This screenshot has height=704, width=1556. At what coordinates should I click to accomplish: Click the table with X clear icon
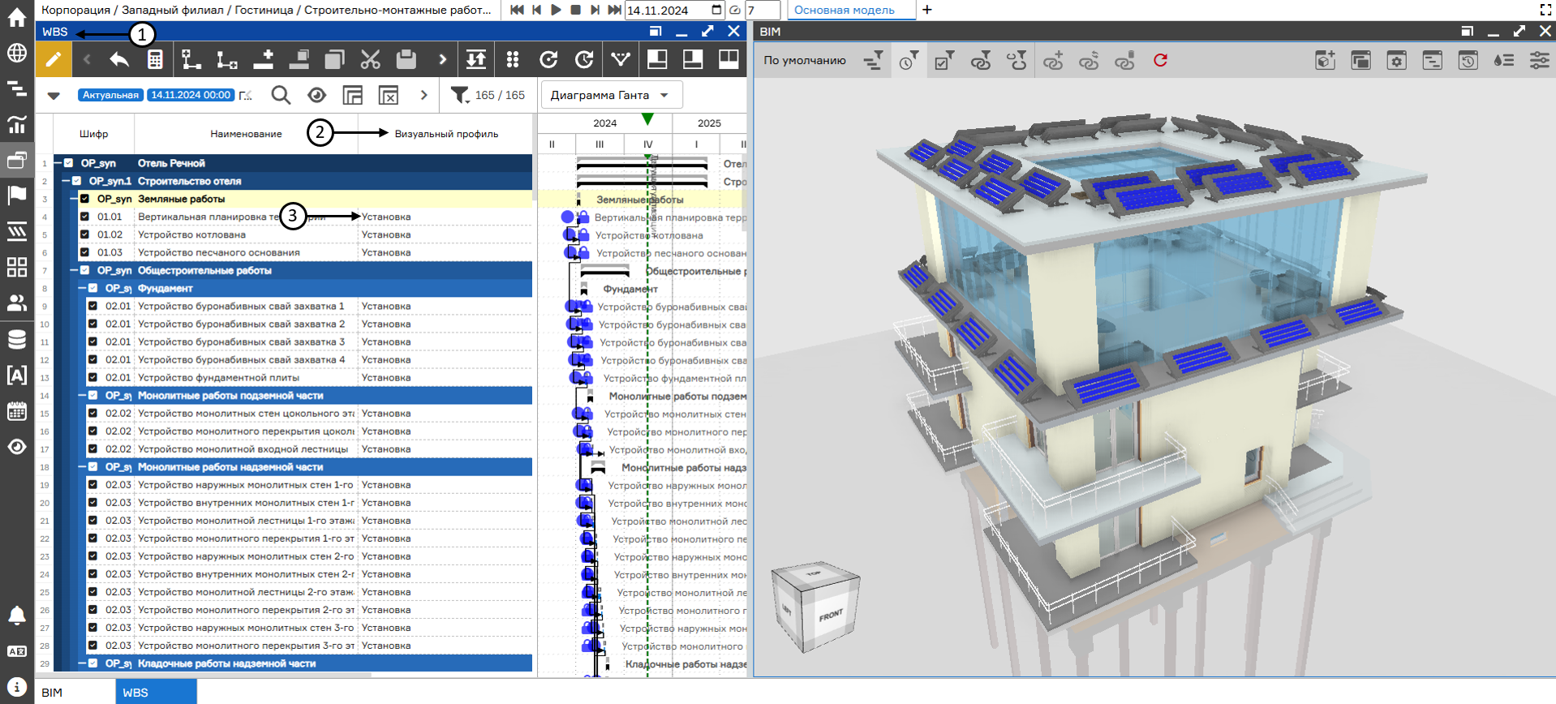pyautogui.click(x=389, y=95)
